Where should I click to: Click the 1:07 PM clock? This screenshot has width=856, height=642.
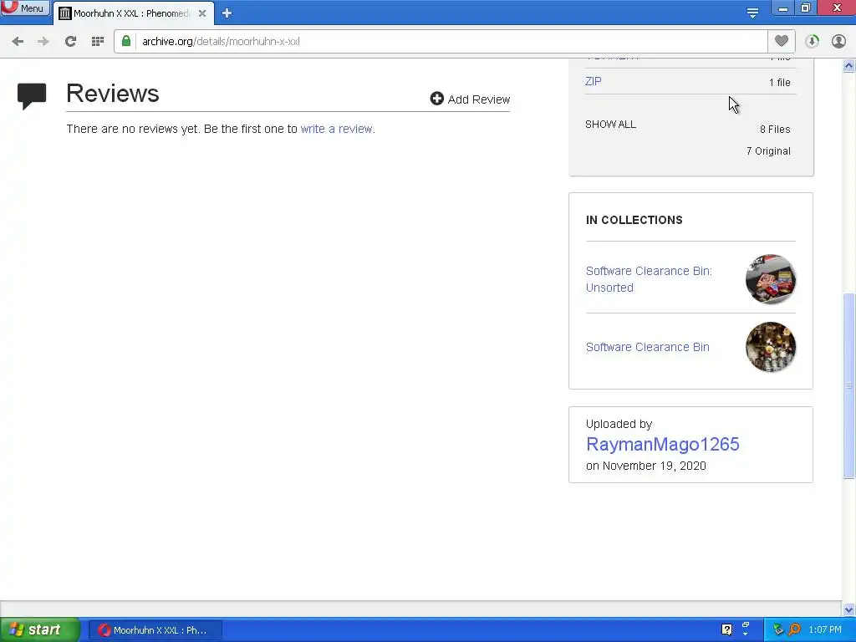coord(825,630)
